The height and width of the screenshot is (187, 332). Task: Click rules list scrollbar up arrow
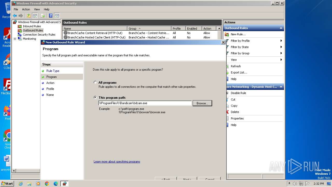(x=219, y=29)
